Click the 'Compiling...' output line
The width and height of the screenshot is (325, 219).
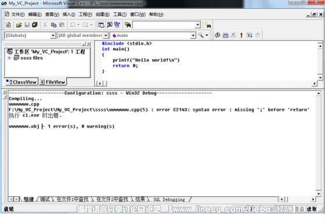click(25, 99)
